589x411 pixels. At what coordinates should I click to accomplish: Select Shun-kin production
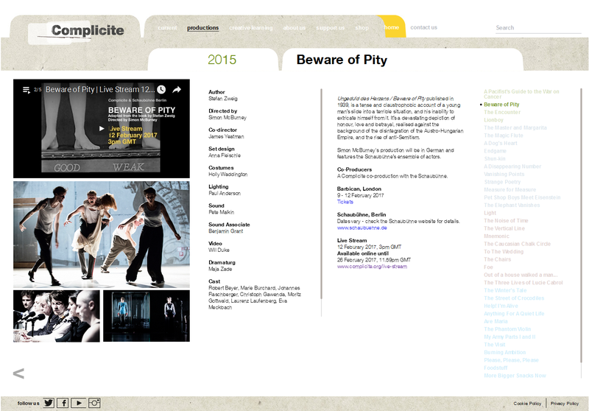pos(495,159)
